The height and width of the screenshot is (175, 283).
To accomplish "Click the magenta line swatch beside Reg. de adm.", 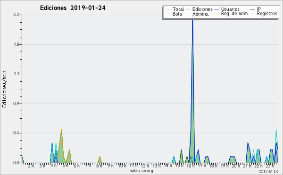I will pyautogui.click(x=216, y=14).
